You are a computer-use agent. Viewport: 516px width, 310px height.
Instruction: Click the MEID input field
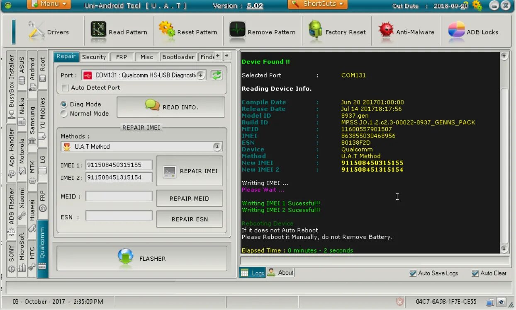point(119,196)
